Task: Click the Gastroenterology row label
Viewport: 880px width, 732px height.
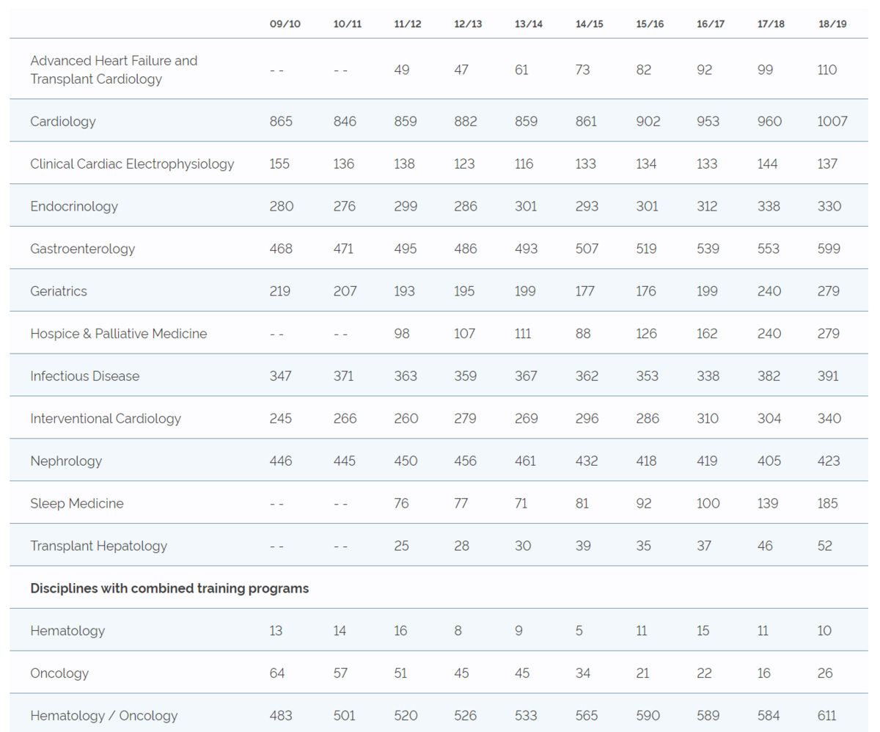Action: (83, 249)
